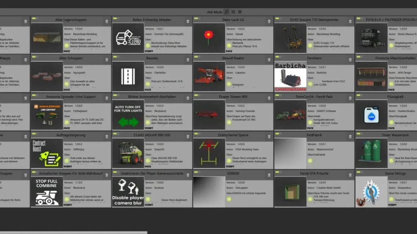This screenshot has width=417, height=234.
Task: Click the Drapn Stream 900 mod thumbnail
Action: 209,114
